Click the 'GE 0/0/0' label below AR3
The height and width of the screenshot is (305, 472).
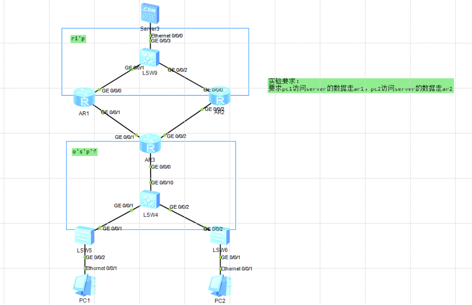click(161, 167)
